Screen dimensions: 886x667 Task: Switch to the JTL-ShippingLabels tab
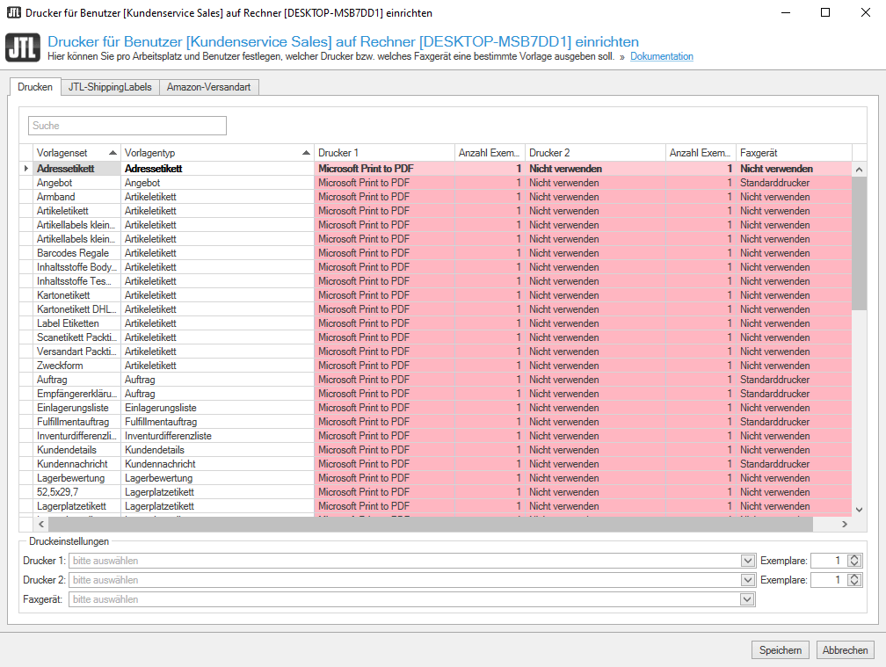point(110,87)
